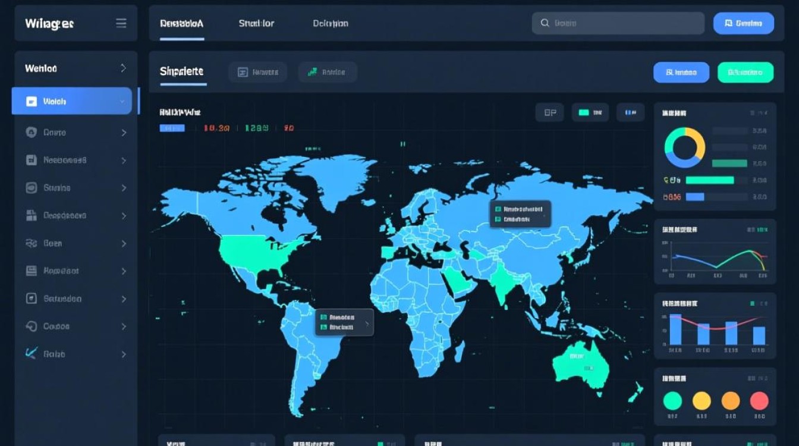Click the people icon in the sidebar

32,243
